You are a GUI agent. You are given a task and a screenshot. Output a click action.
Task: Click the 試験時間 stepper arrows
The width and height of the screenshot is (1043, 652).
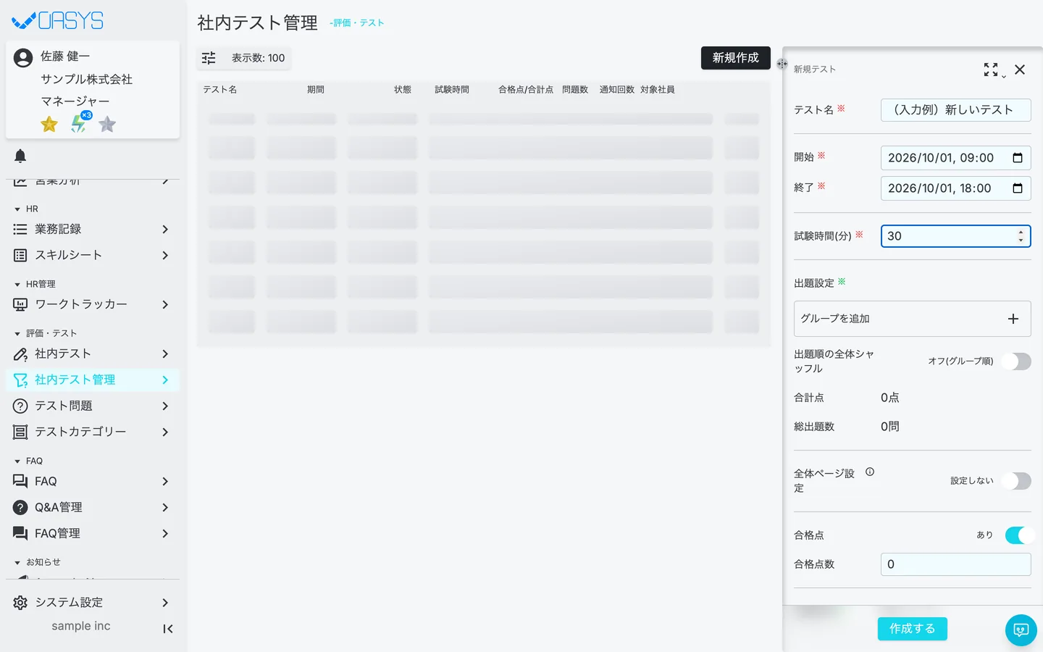[x=1021, y=236]
